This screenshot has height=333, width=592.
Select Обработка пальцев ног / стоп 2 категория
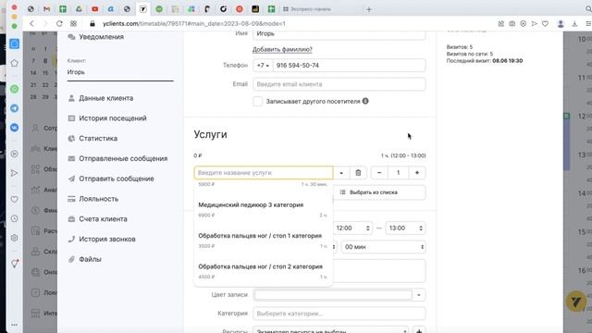[x=263, y=271]
